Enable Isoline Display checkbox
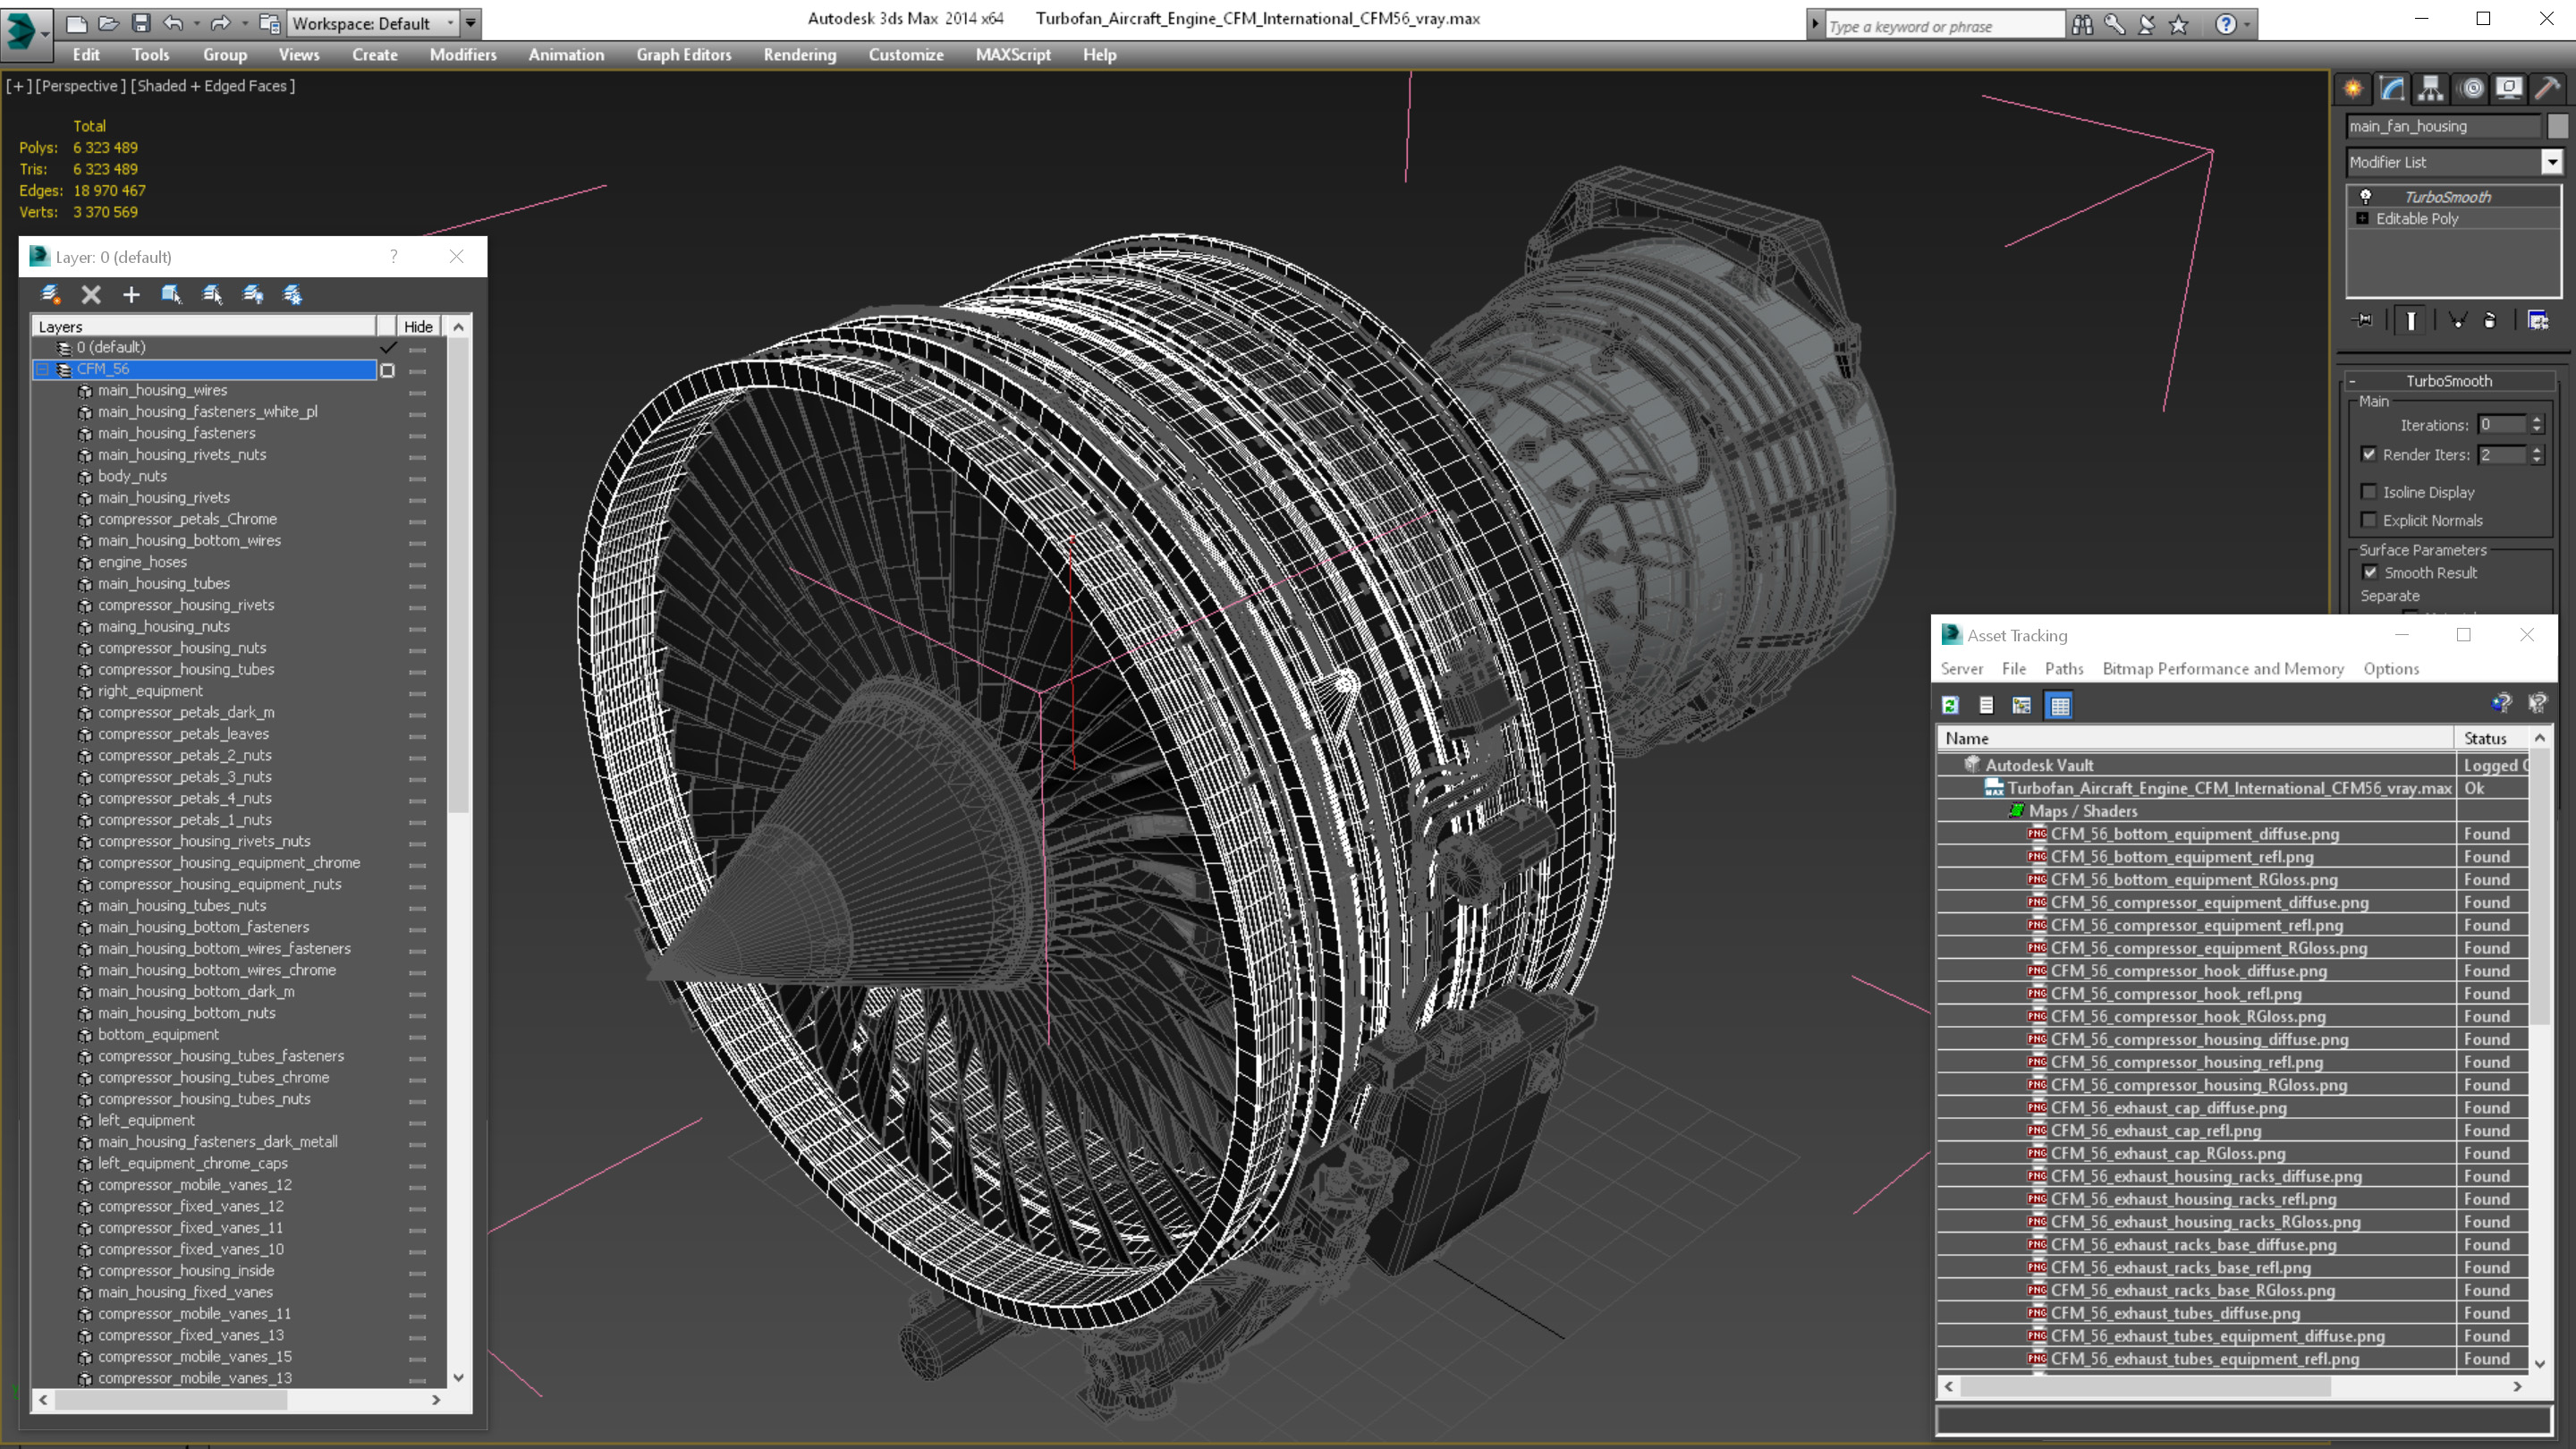Image resolution: width=2576 pixels, height=1449 pixels. click(x=2369, y=491)
